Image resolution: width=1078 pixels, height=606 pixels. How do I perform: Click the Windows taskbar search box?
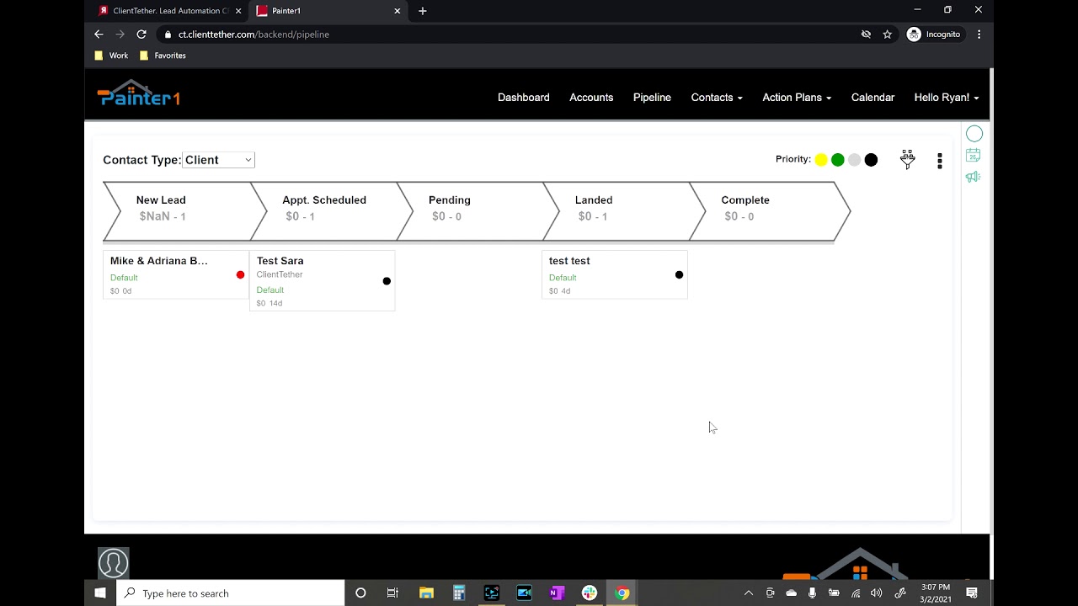(x=231, y=593)
